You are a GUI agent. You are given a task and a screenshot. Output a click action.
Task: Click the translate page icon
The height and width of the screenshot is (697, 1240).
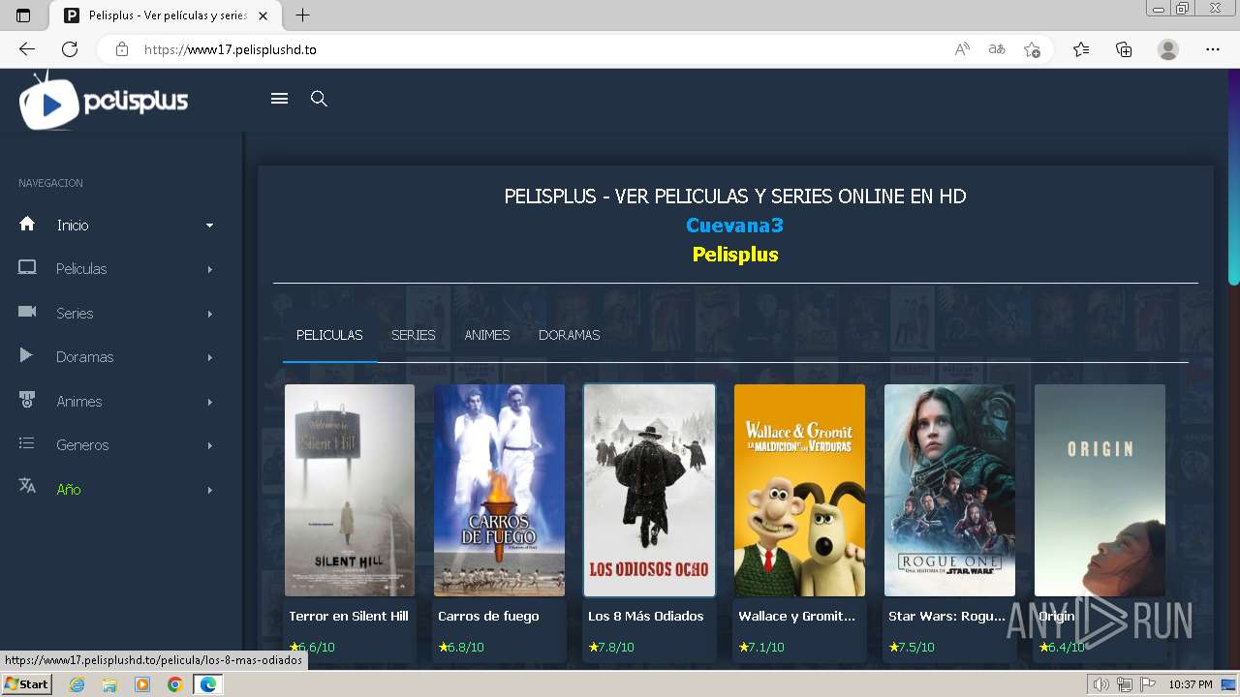point(997,49)
